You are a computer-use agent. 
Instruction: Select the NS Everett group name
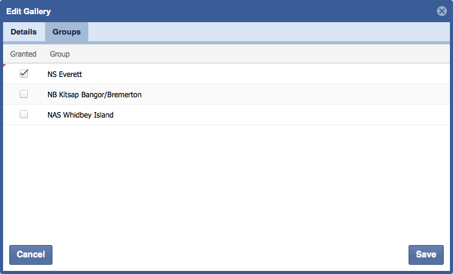click(65, 74)
